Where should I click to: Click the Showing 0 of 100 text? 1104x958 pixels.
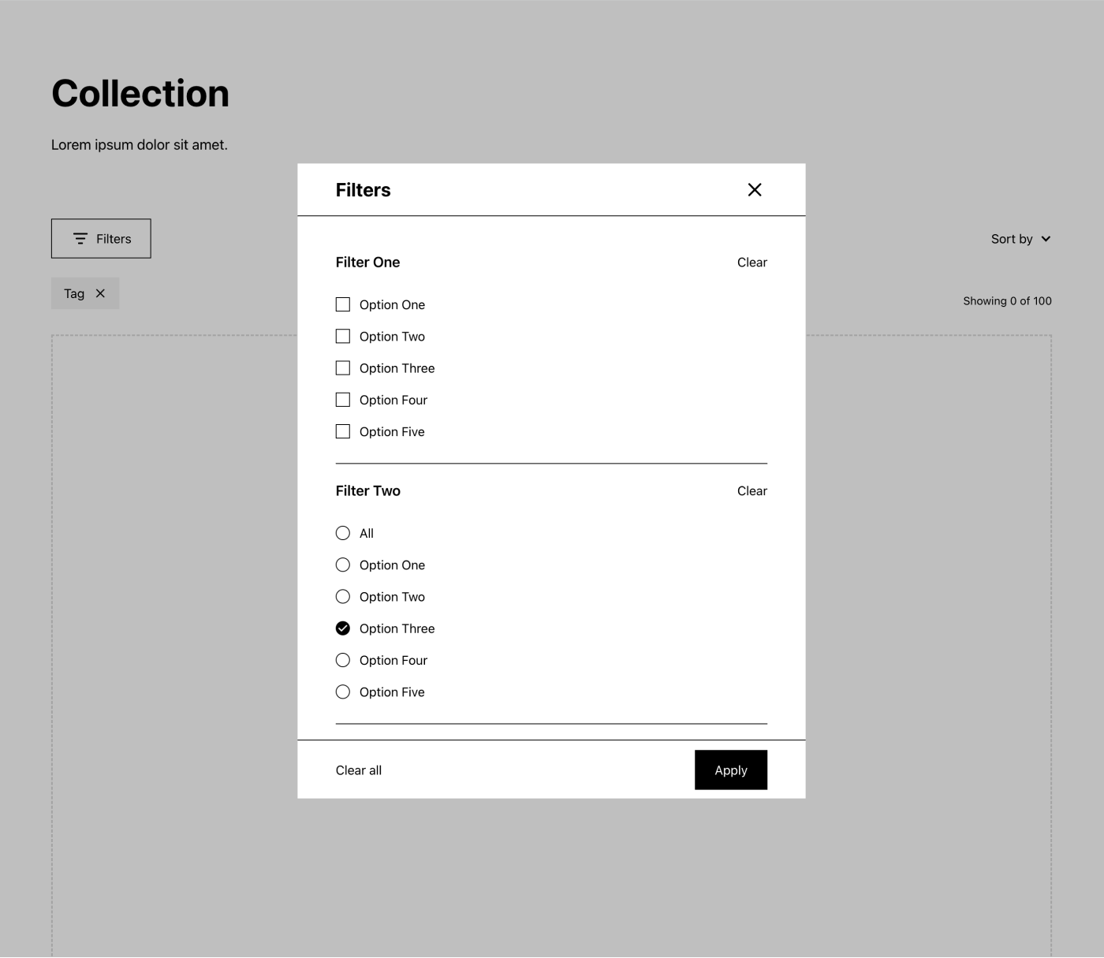(x=1007, y=301)
